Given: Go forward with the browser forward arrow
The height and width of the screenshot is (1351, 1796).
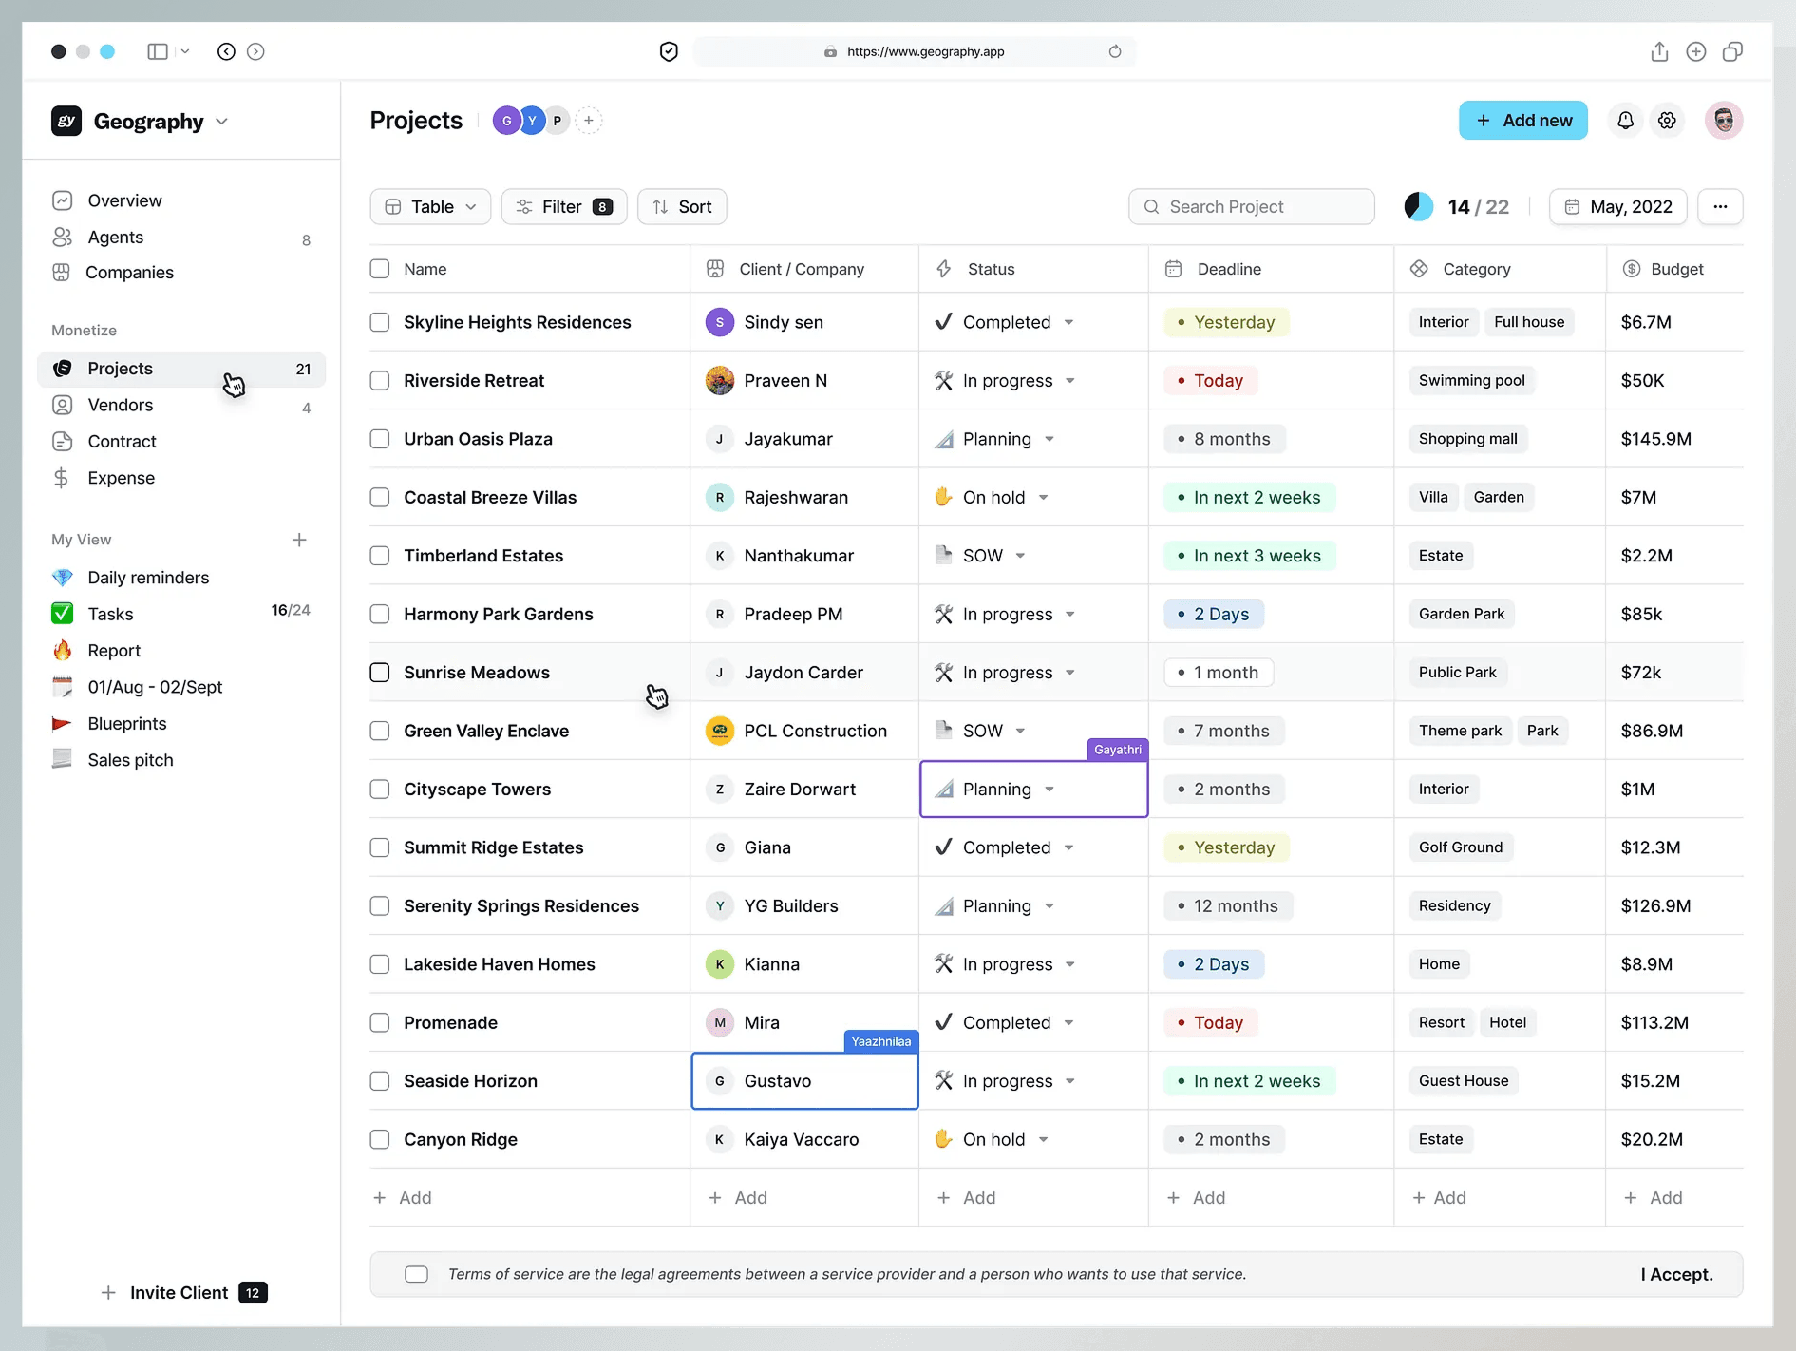Looking at the screenshot, I should click(x=255, y=51).
